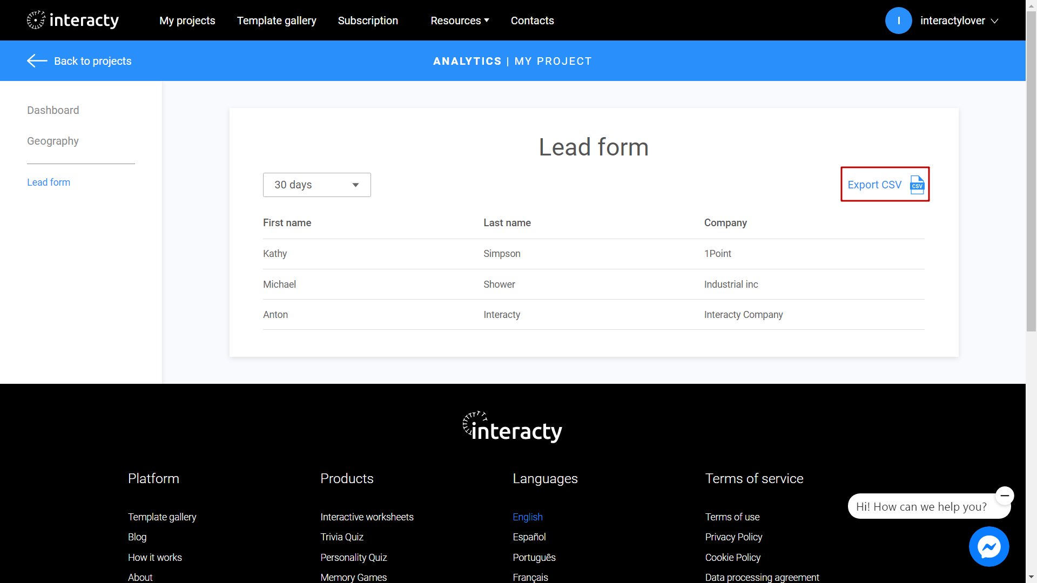Click the Trivia Quiz product link
Screen dimensions: 1037x583
coord(341,537)
